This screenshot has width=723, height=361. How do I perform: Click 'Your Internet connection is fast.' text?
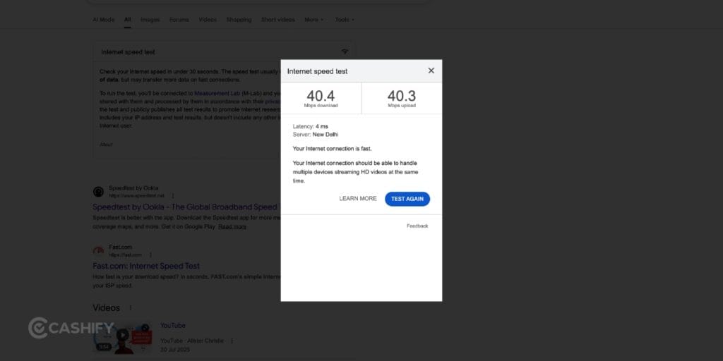tap(332, 149)
